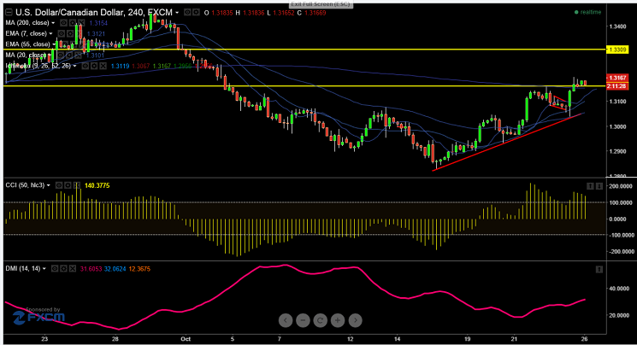The height and width of the screenshot is (345, 637).
Task: Click the 'Oct' date label on time axis
Action: click(x=186, y=338)
